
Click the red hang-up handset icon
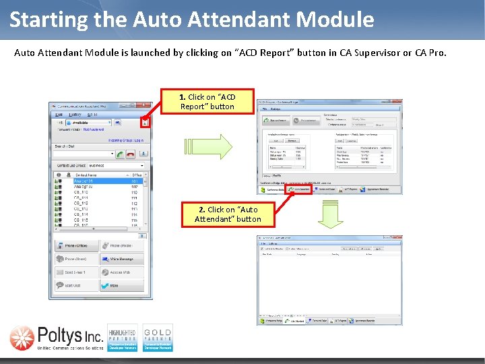coord(131,154)
